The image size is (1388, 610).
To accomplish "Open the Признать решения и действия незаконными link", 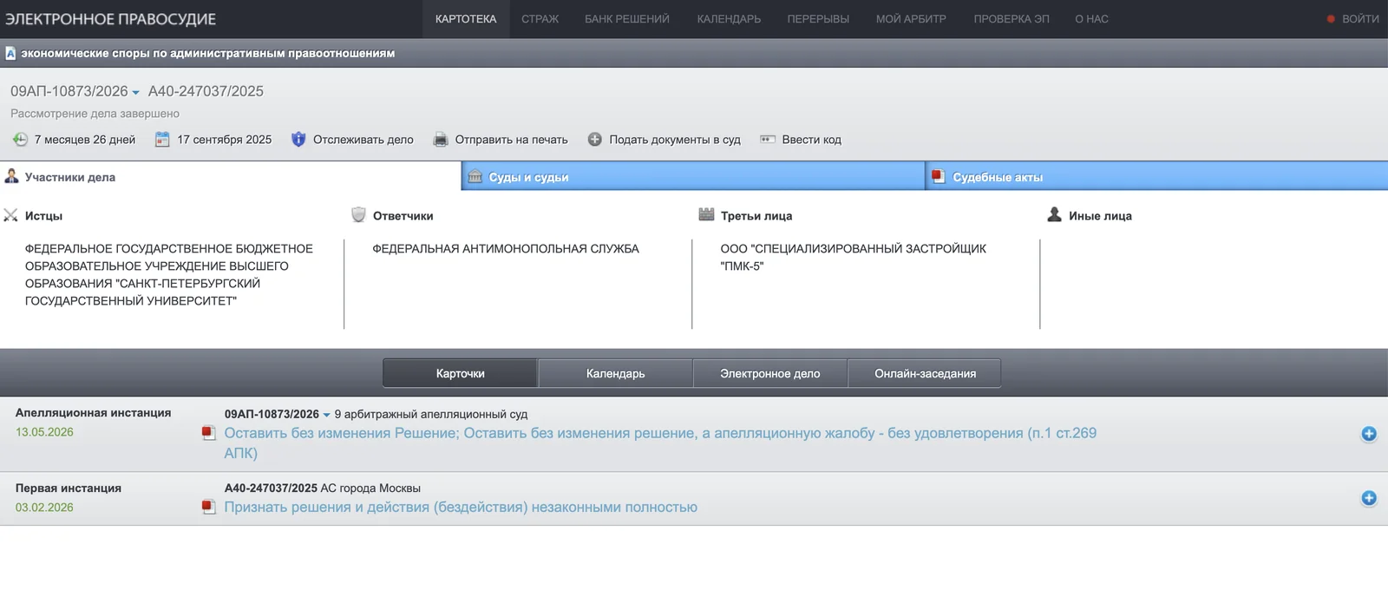I will pos(461,507).
